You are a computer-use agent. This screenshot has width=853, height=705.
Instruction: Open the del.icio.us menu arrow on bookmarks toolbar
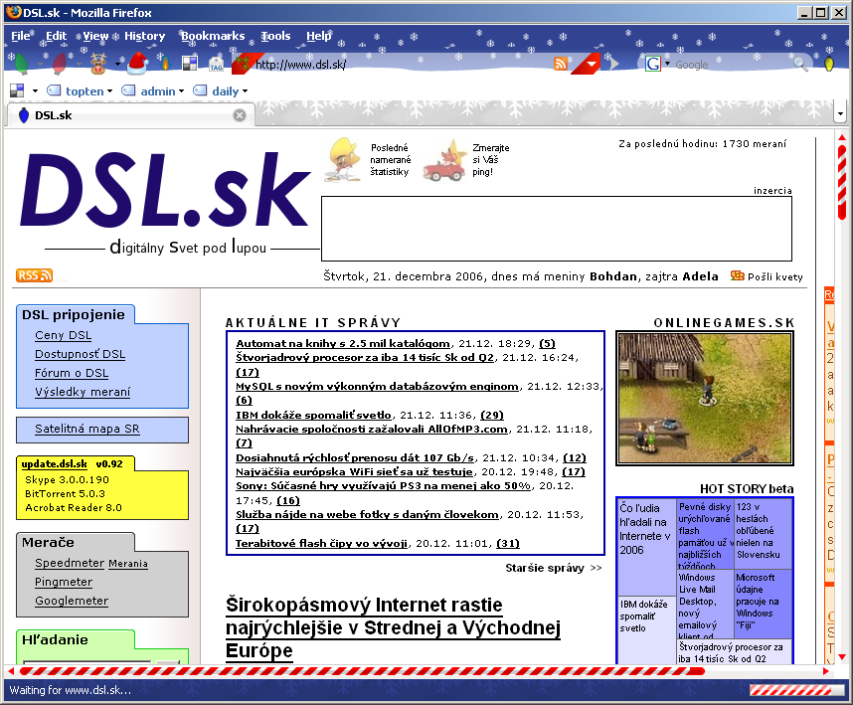(36, 91)
